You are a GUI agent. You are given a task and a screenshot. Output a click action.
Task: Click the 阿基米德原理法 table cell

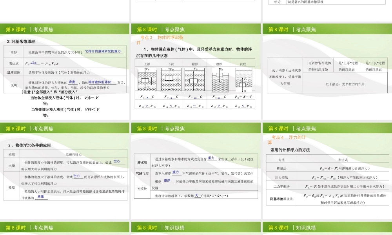(x=281, y=199)
